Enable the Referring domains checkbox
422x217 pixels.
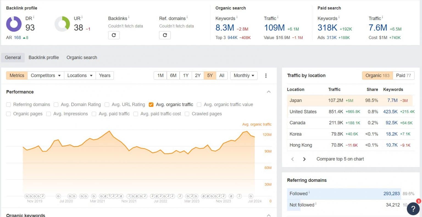9,104
